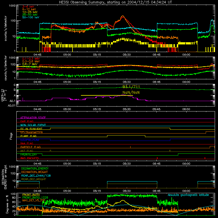Image resolution: width=218 pixels, height=218 pixels.
Task: Select the cyan 50-100 keV legend label
Action: click(x=31, y=17)
